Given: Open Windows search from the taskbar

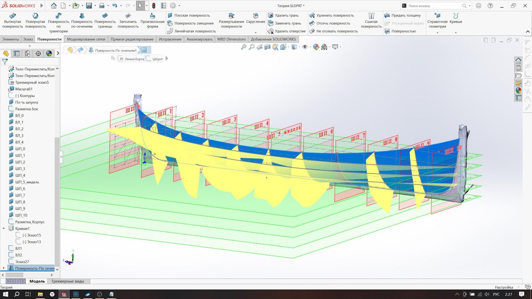Looking at the screenshot, I should pos(17,294).
